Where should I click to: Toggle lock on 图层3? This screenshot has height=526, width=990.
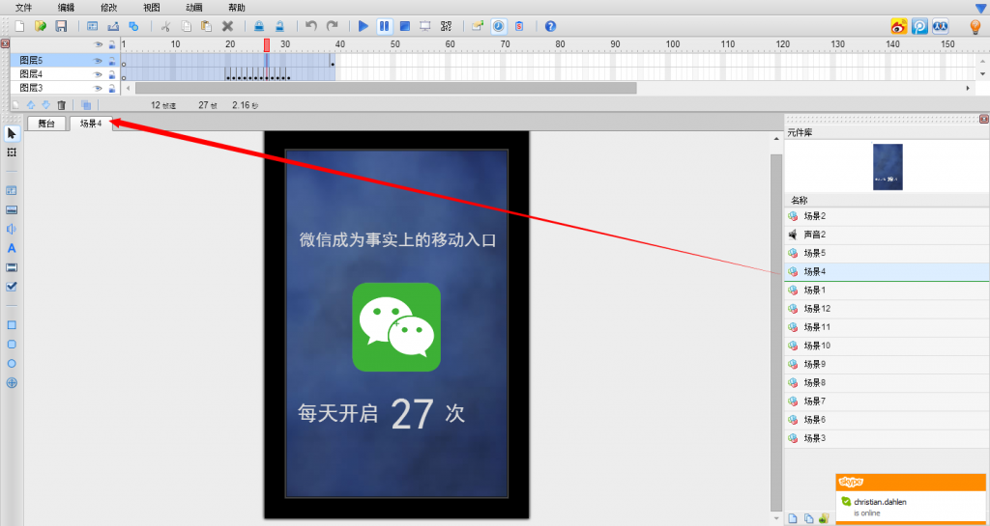tap(112, 88)
